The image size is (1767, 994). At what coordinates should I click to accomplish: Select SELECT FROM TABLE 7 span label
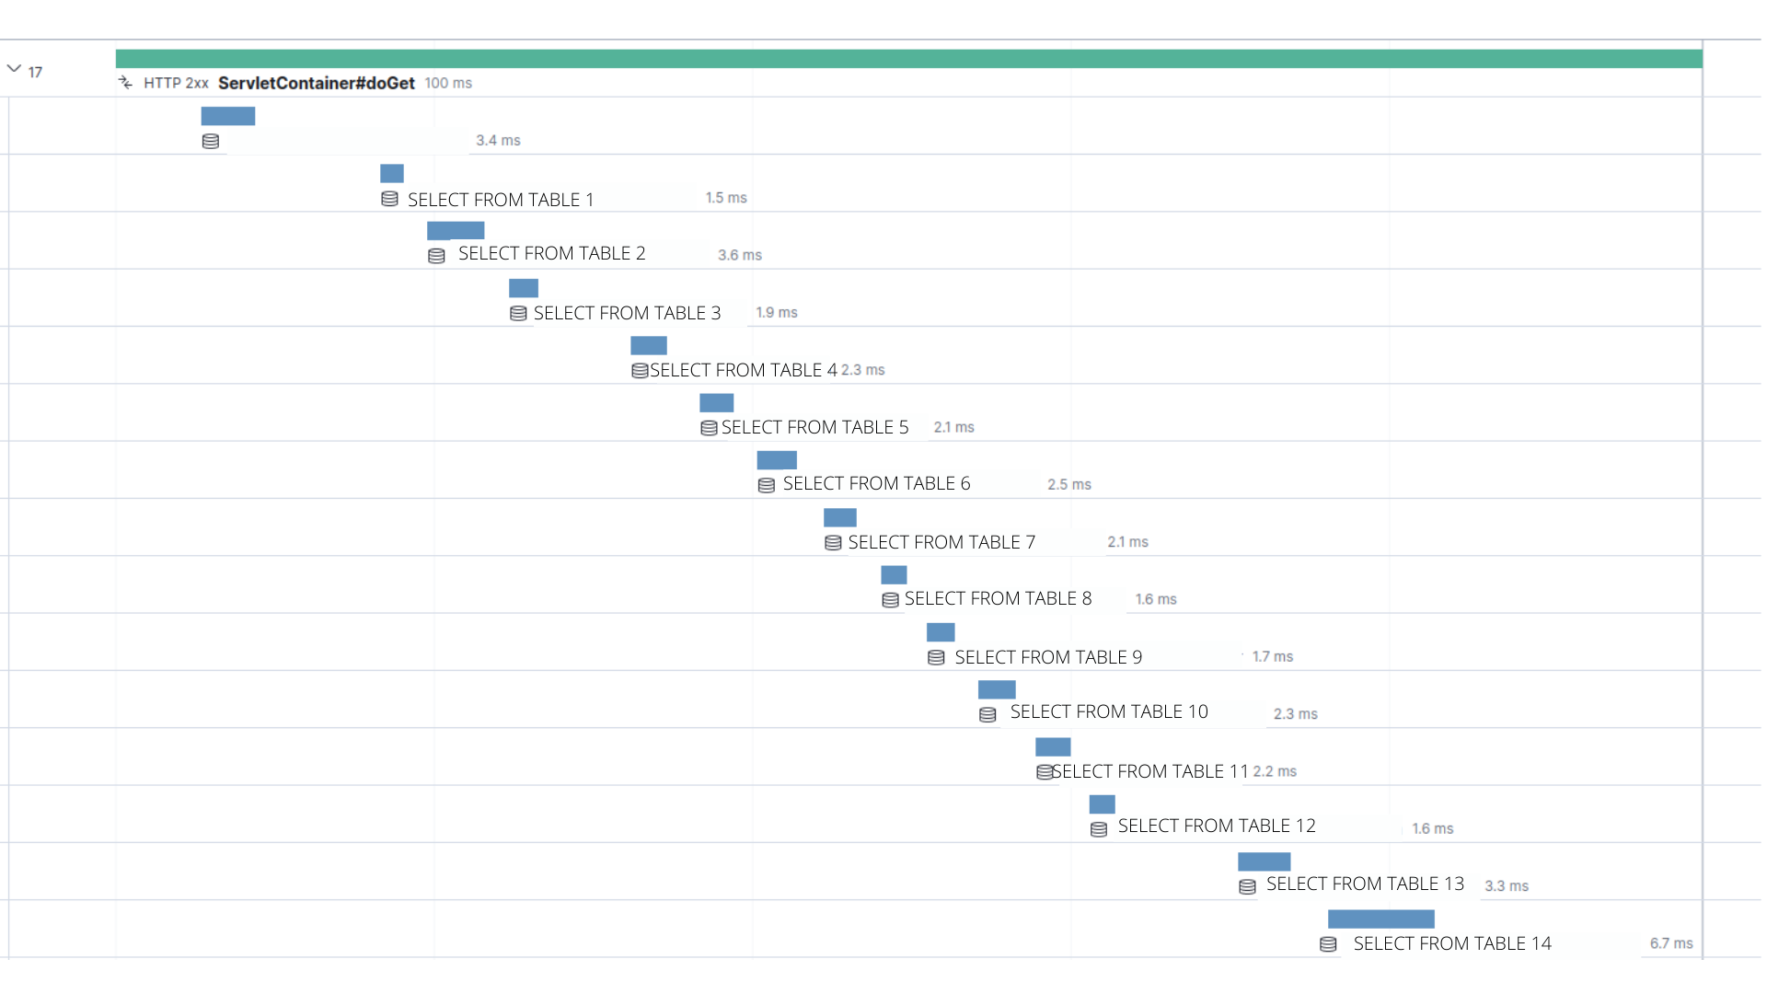941,543
